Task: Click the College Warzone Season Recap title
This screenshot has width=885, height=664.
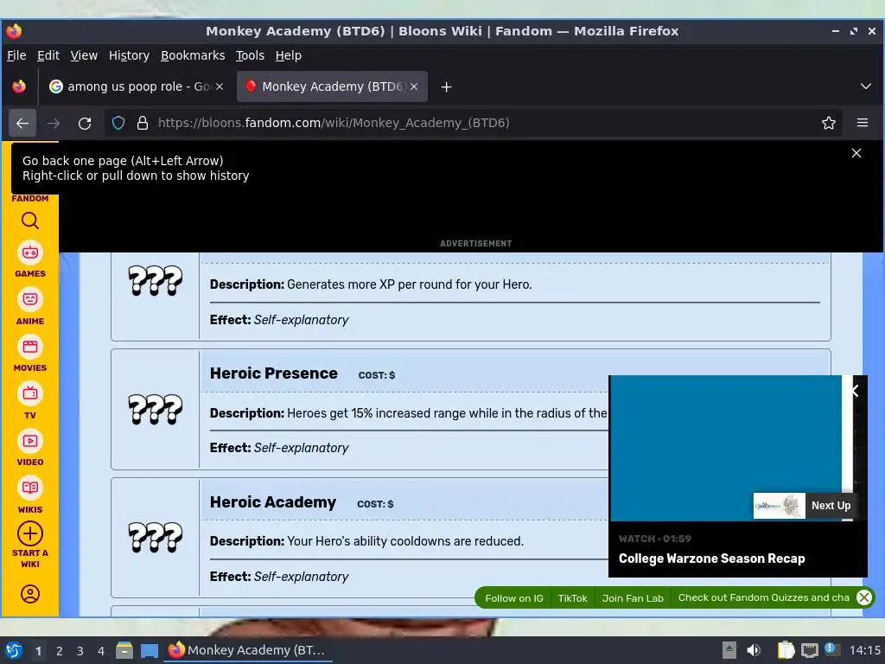Action: click(x=712, y=559)
